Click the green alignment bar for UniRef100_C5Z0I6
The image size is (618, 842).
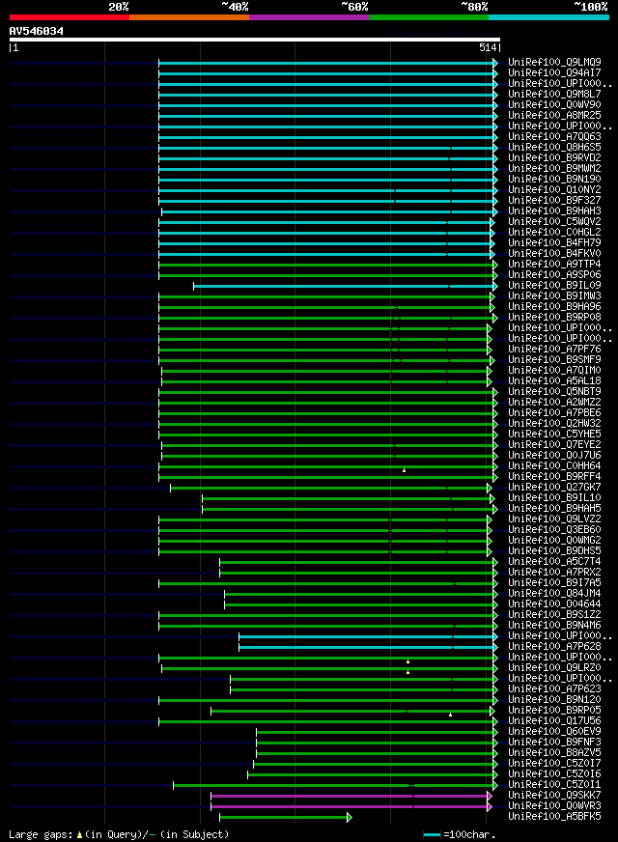[x=373, y=774]
